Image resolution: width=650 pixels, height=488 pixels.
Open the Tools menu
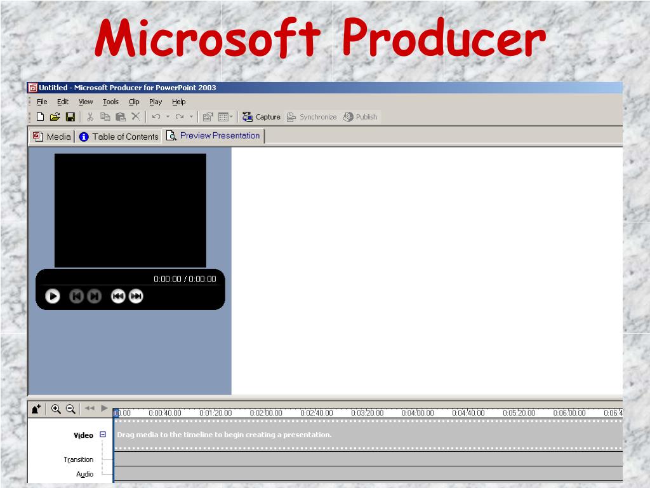(110, 102)
